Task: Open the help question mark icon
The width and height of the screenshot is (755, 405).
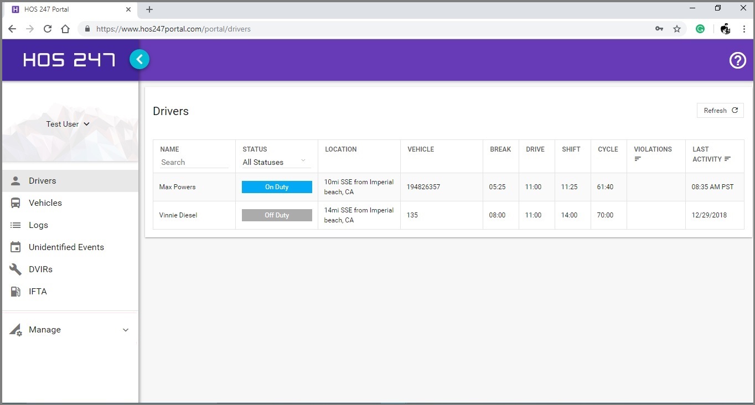Action: pyautogui.click(x=737, y=60)
